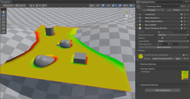
Task: Select the Move tool
Action: (3, 15)
